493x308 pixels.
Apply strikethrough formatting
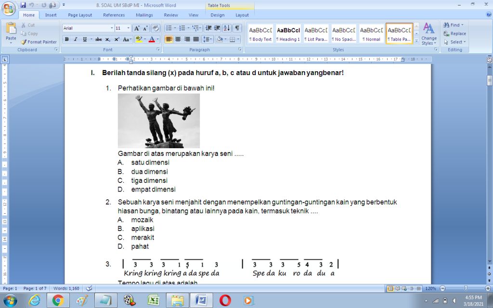tap(98, 39)
